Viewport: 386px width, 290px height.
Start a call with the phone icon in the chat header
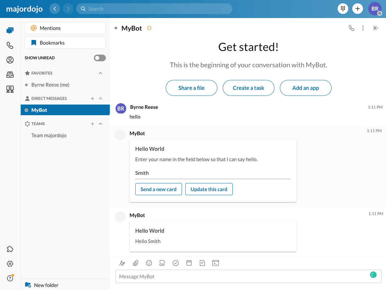tap(351, 28)
